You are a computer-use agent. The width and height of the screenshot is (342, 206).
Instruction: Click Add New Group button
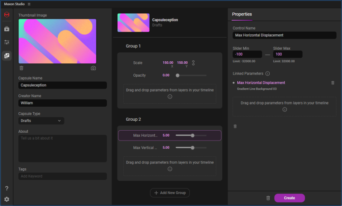click(x=170, y=193)
